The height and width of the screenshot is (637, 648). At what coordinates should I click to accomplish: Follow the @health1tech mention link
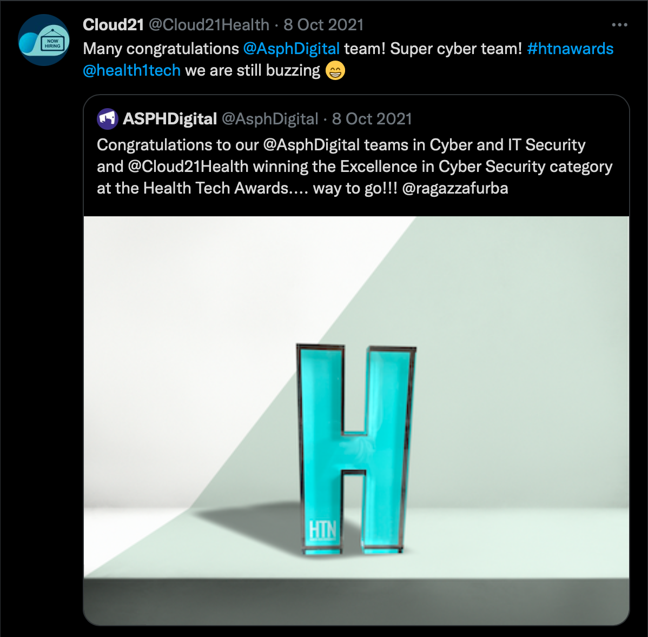pyautogui.click(x=132, y=70)
